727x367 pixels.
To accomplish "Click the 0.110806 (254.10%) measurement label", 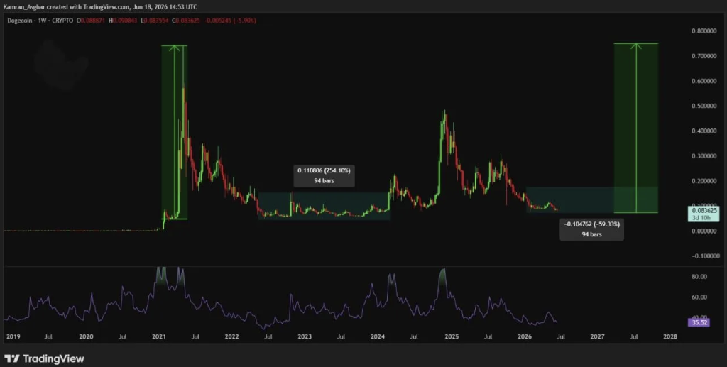I will pyautogui.click(x=324, y=170).
